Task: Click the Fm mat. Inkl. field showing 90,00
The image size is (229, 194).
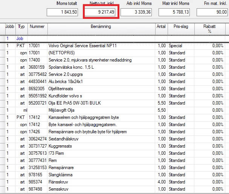Action: coord(212,12)
